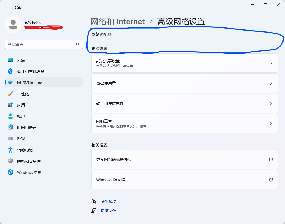Click the 提供反馈 feedback icon
Image resolution: width=285 pixels, height=224 pixels.
coord(94,211)
